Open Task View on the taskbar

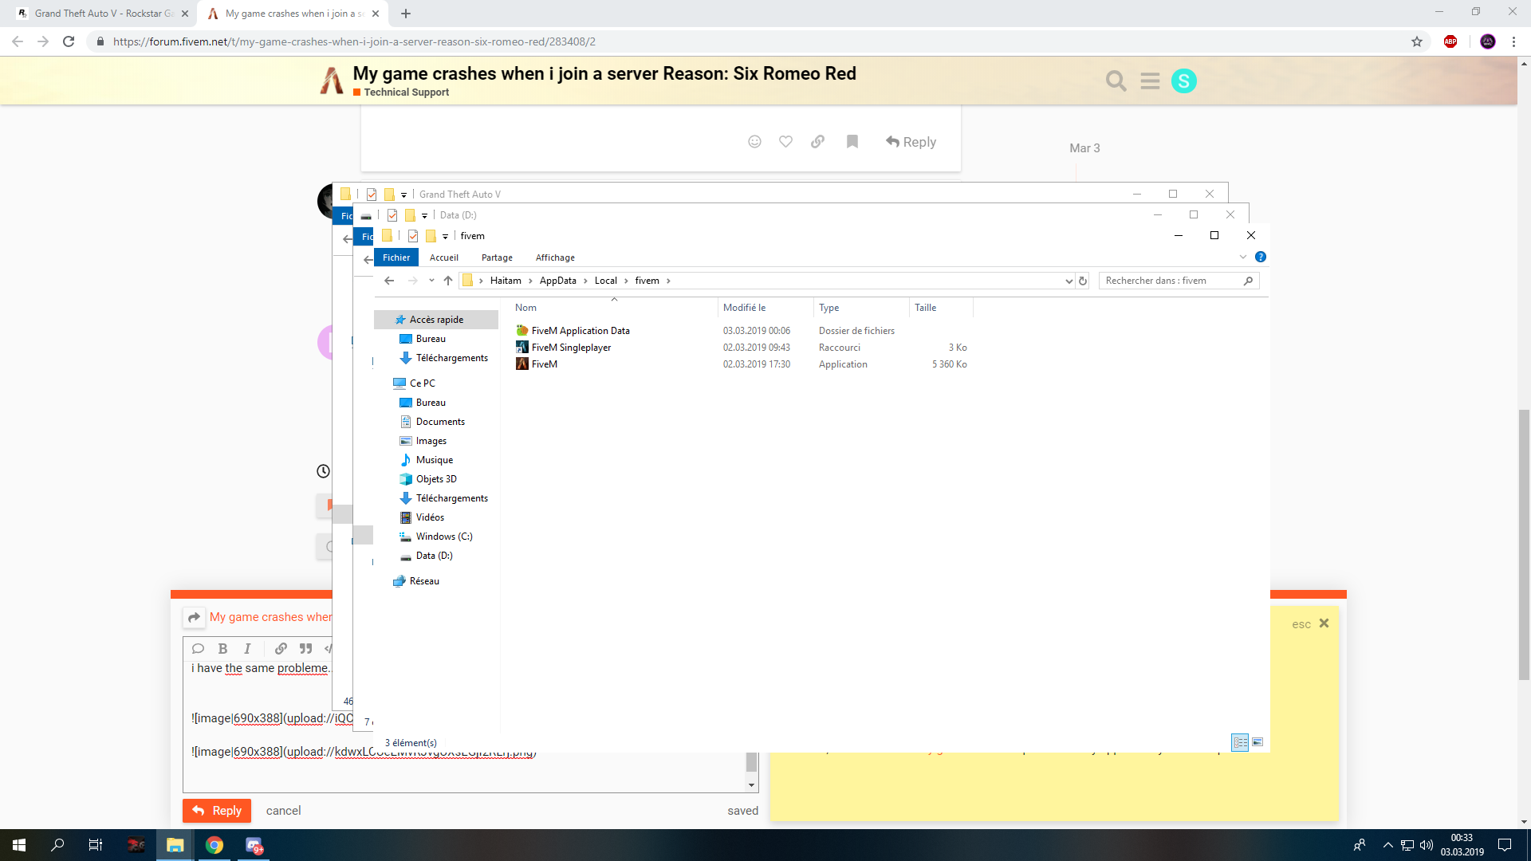coord(96,845)
